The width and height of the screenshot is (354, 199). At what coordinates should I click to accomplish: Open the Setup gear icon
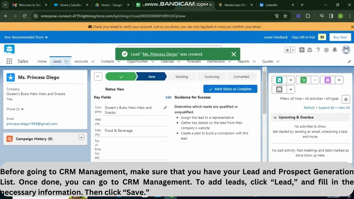(326, 50)
